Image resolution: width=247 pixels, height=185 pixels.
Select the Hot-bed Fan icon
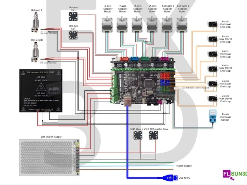click(73, 36)
